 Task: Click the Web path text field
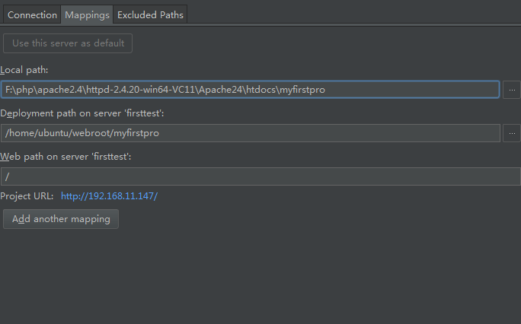pyautogui.click(x=260, y=176)
